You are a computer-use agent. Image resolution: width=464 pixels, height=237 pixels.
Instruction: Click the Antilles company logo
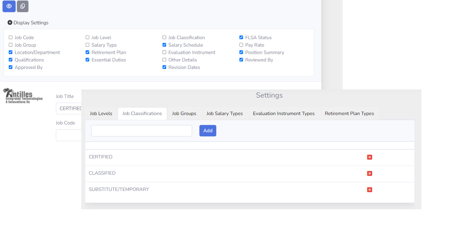point(23,96)
